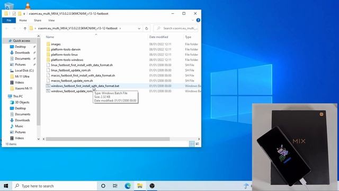This screenshot has height=191, width=339.
Task: Click navigation pane scroll down arrow
Action: (x=39, y=139)
